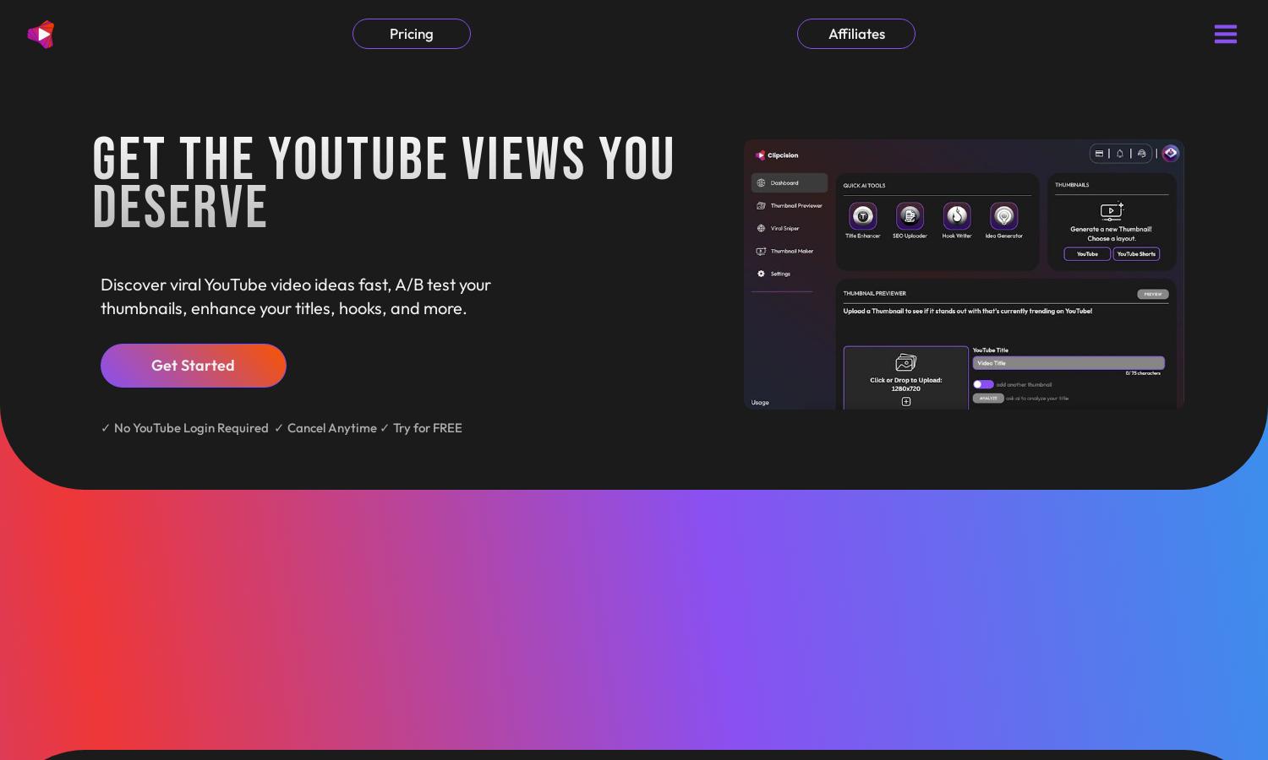The width and height of the screenshot is (1268, 760).
Task: Click the Title Enhancer icon in the dashboard preview
Action: pyautogui.click(x=863, y=216)
